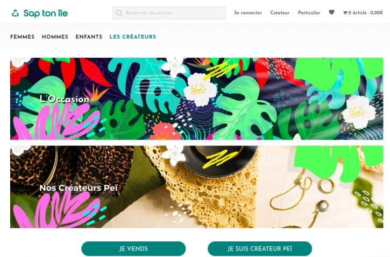
Task: Open the HOMMES category menu
Action: pos(55,37)
